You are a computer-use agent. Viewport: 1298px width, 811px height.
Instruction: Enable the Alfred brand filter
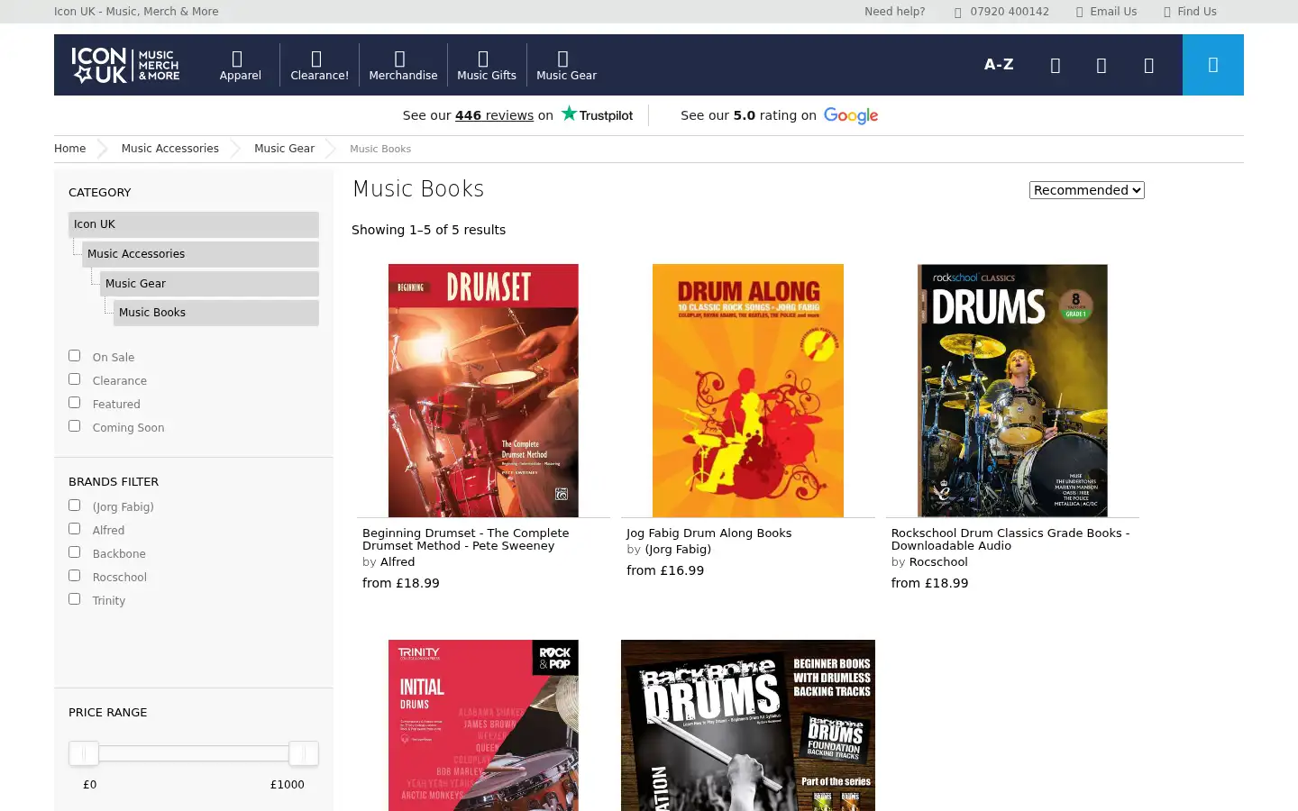pos(75,529)
